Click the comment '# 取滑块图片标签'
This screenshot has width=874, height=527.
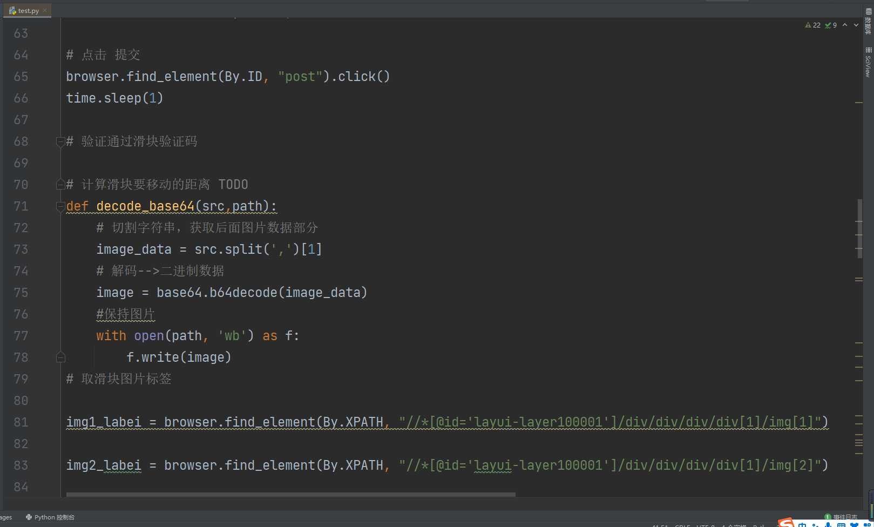point(119,379)
